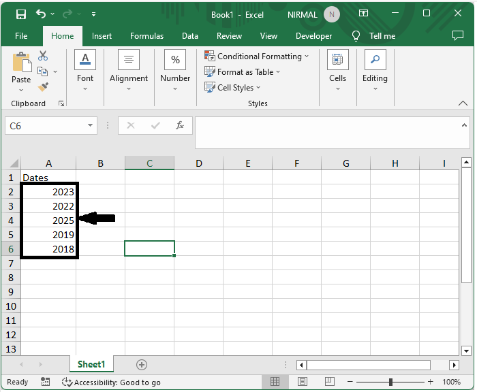Open the NIRMAL account avatar
The height and width of the screenshot is (392, 477).
click(x=332, y=14)
